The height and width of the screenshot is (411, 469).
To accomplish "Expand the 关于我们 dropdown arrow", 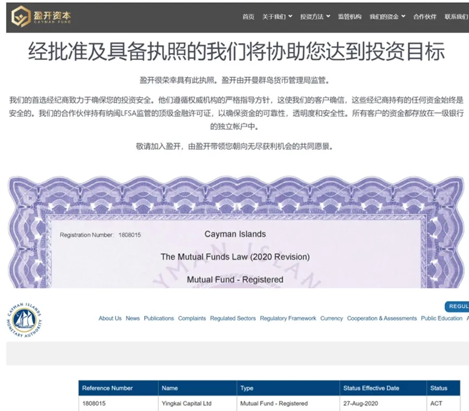I will [290, 16].
